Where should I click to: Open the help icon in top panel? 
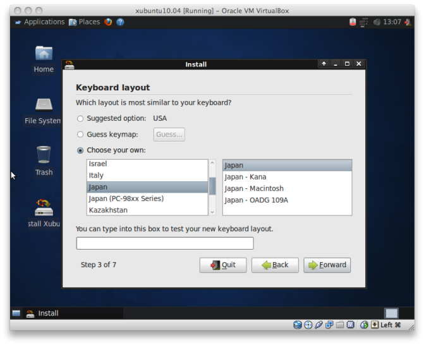coord(120,22)
